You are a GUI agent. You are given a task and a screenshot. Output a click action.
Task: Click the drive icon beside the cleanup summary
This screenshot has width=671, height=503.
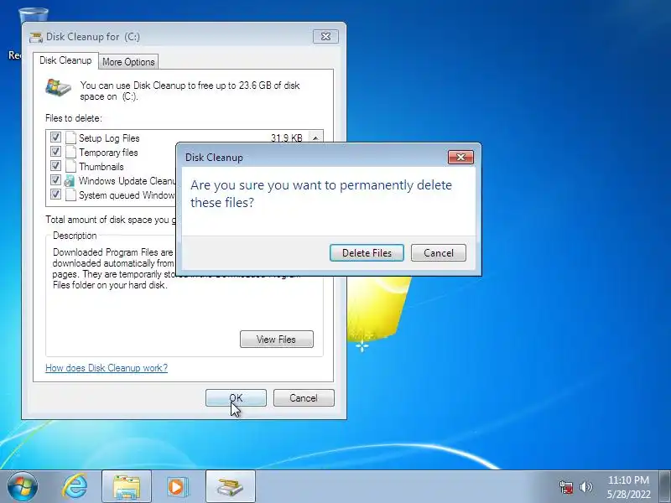pos(58,88)
